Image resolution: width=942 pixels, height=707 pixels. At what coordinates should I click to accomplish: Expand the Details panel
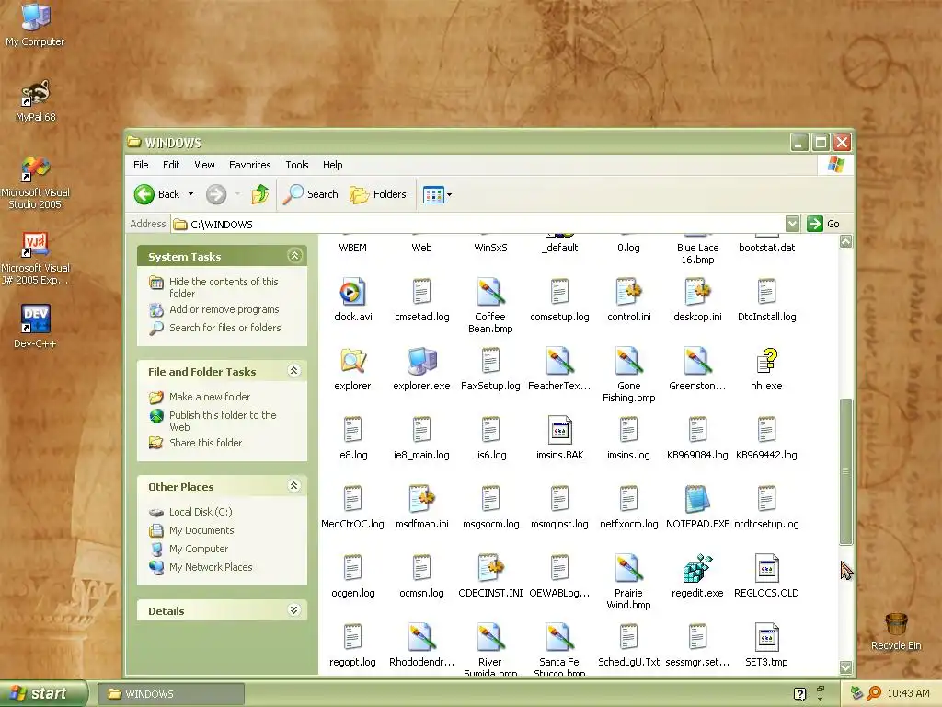294,610
